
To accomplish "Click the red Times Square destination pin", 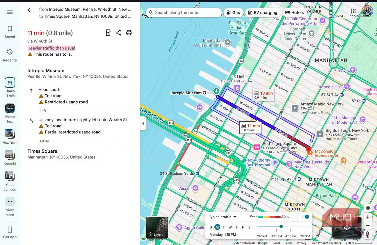I will tap(309, 150).
